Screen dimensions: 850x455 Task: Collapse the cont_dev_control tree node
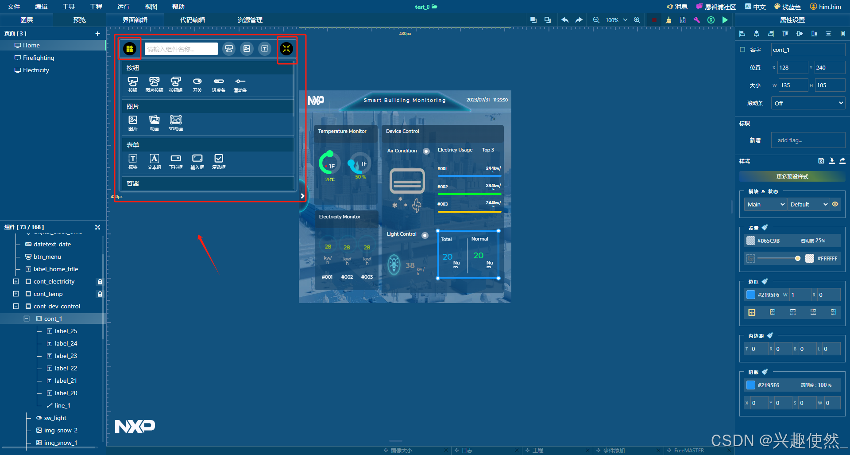click(x=16, y=306)
